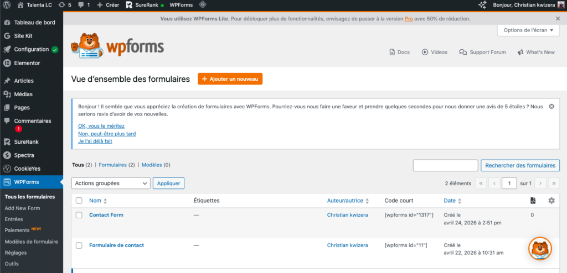Open the Videos link
The width and height of the screenshot is (567, 273).
click(x=434, y=52)
